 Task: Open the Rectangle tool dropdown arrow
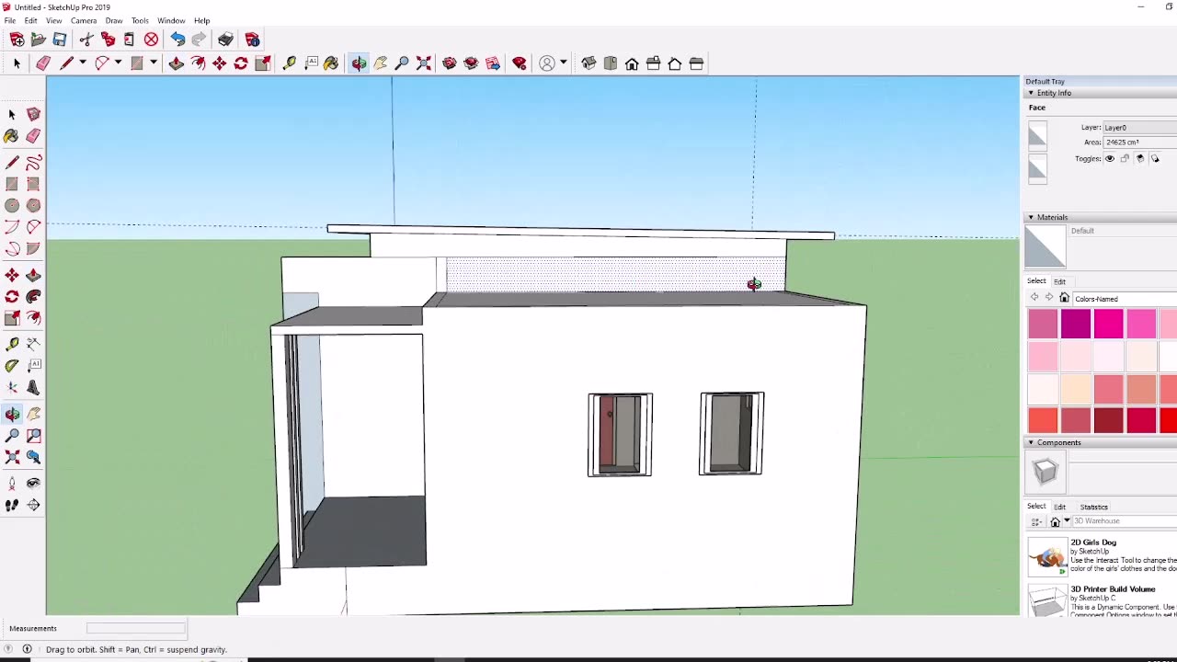(153, 63)
